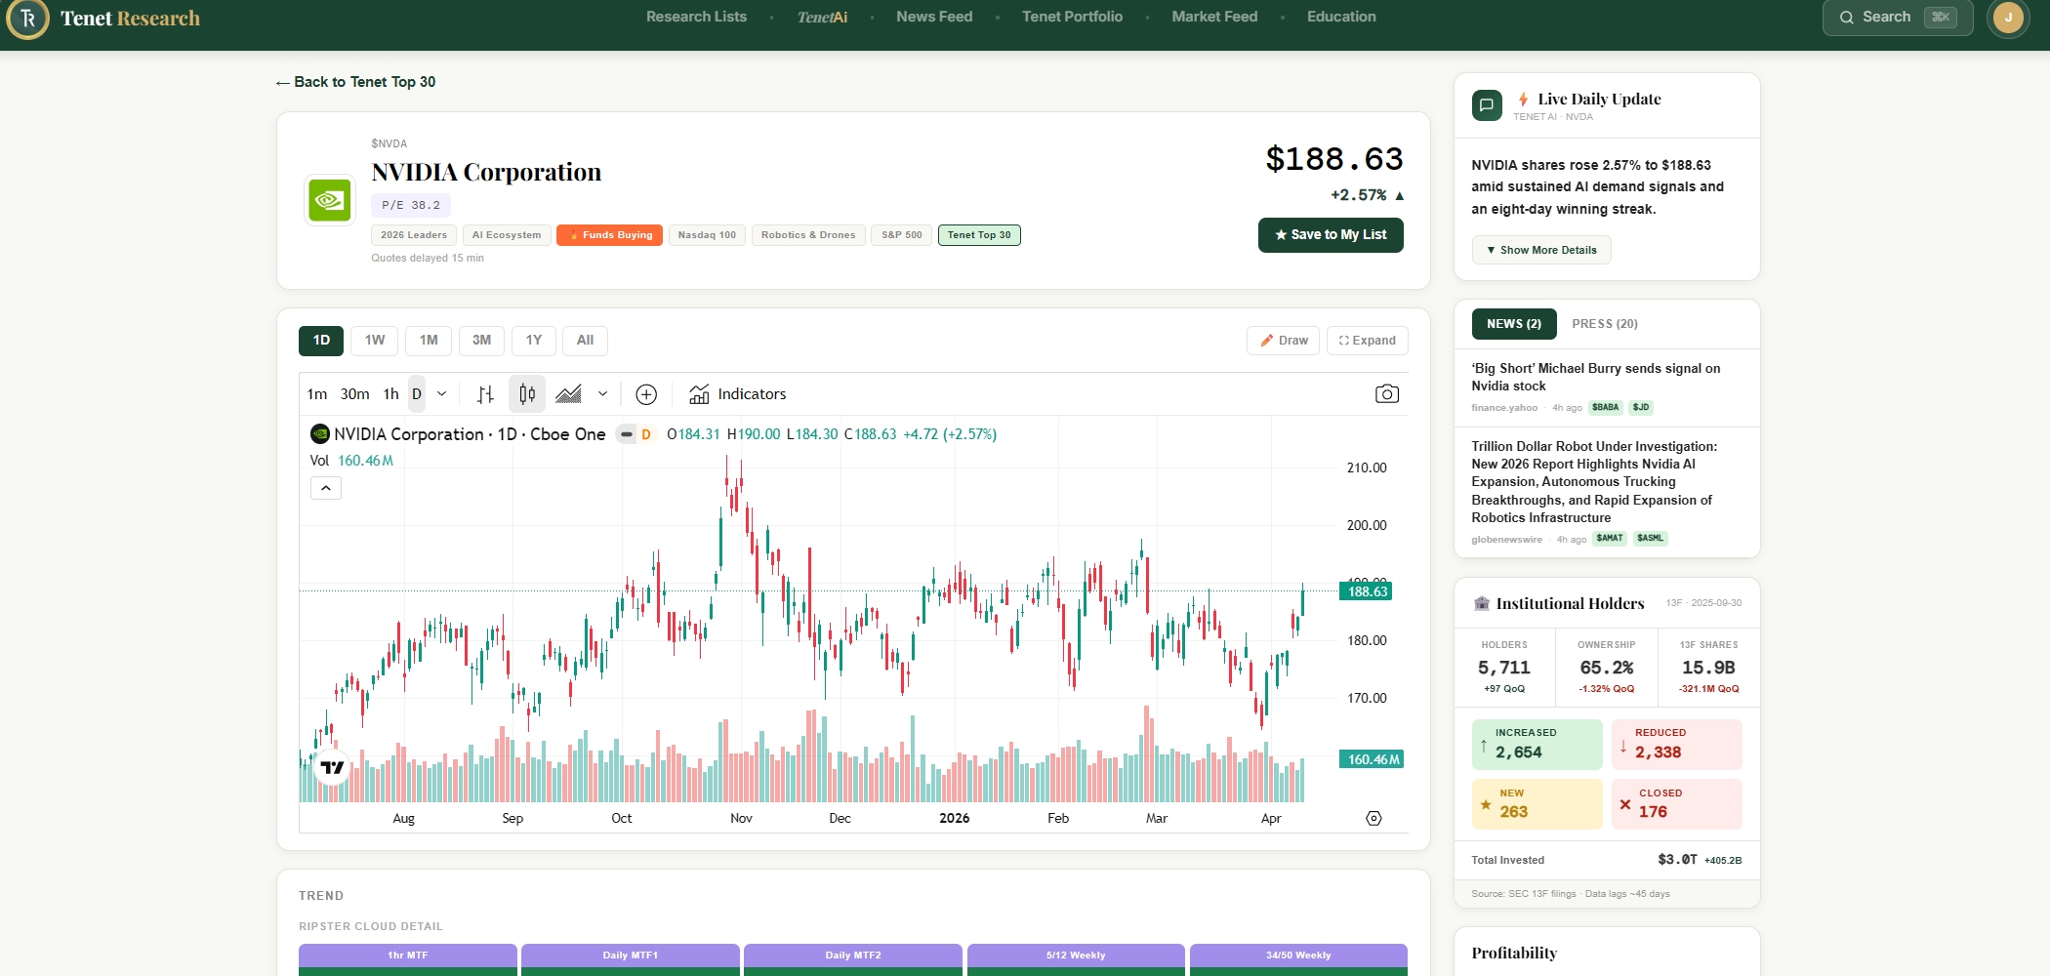Click the Expand chart button
Viewport: 2050px width, 976px height.
click(1367, 341)
